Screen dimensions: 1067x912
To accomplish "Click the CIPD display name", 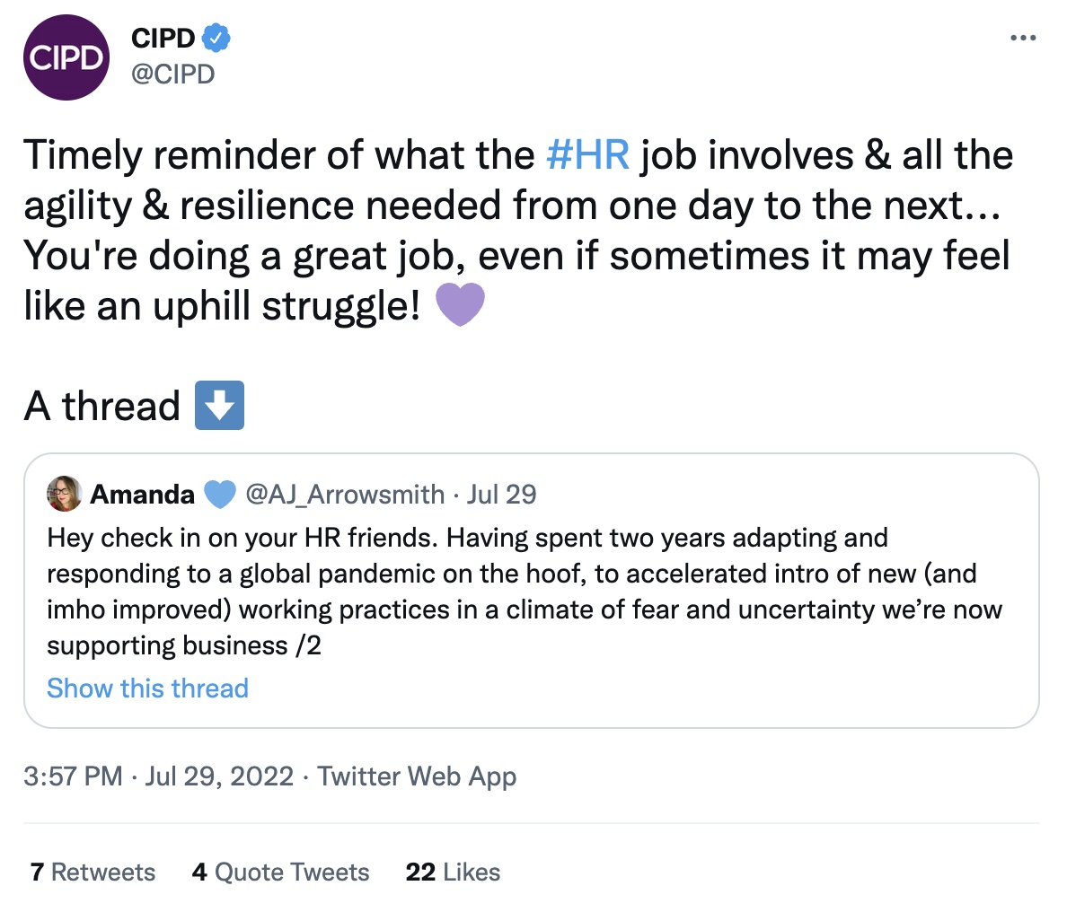I will point(163,38).
